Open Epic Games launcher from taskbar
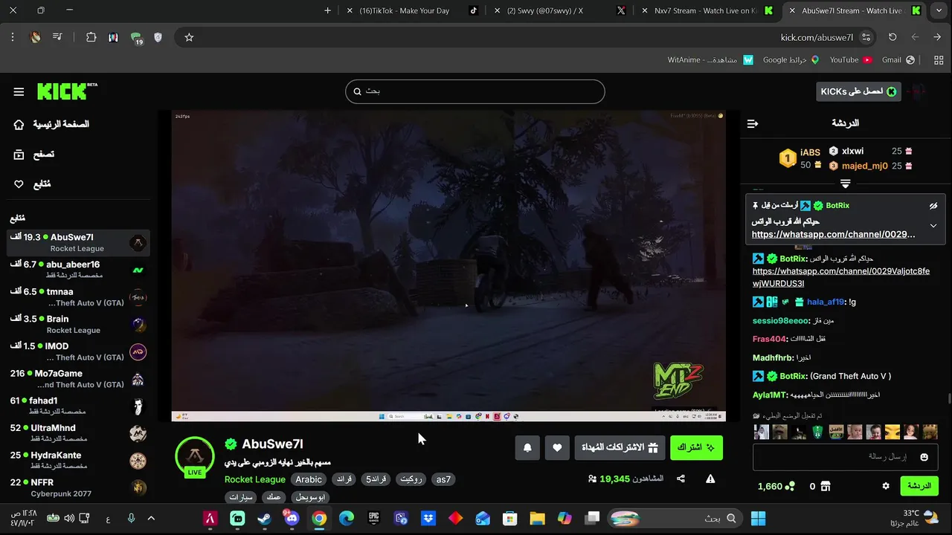 pyautogui.click(x=374, y=518)
